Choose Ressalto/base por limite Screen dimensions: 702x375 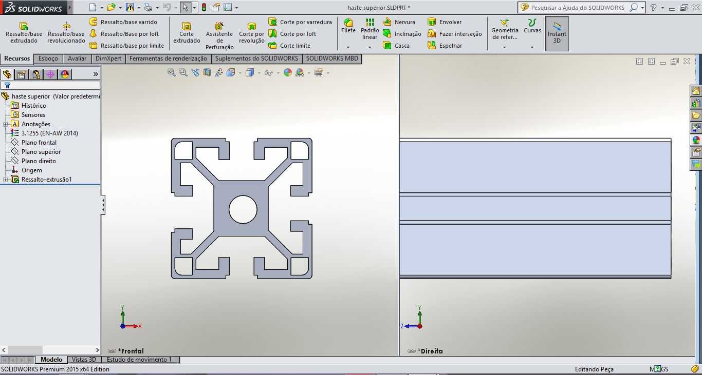pyautogui.click(x=126, y=46)
